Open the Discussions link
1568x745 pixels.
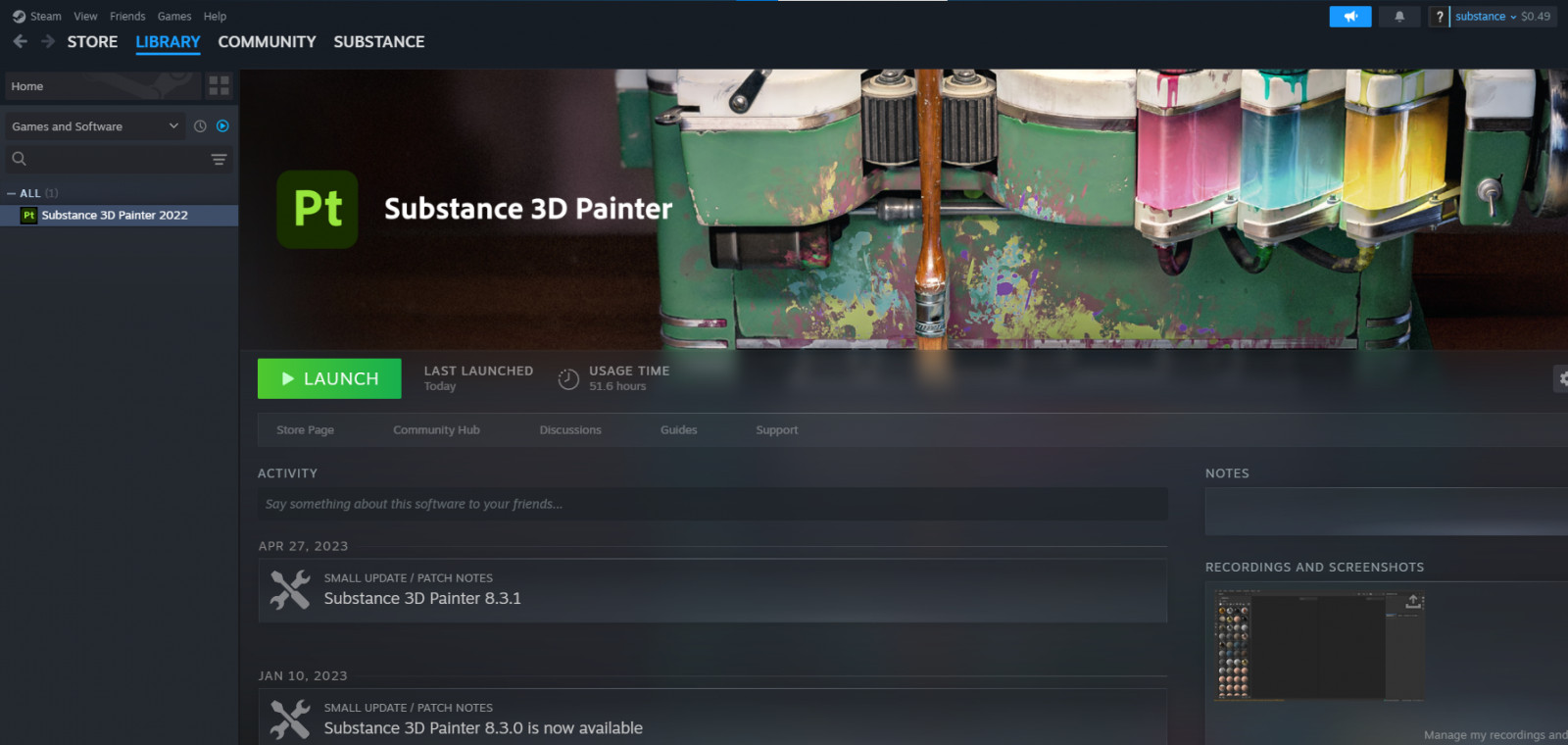click(x=570, y=430)
